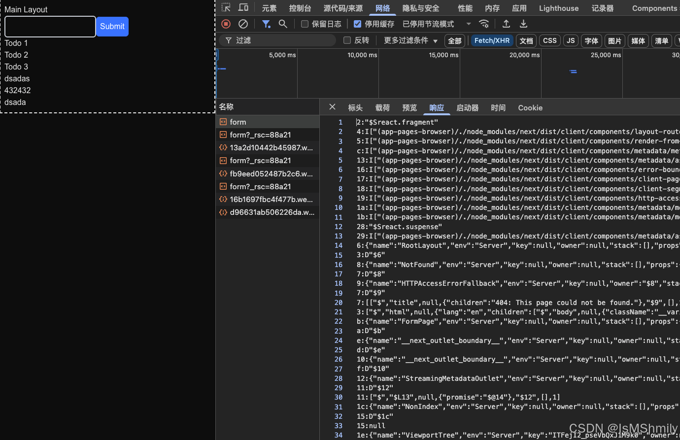
Task: Close the request details panel
Action: [x=332, y=107]
